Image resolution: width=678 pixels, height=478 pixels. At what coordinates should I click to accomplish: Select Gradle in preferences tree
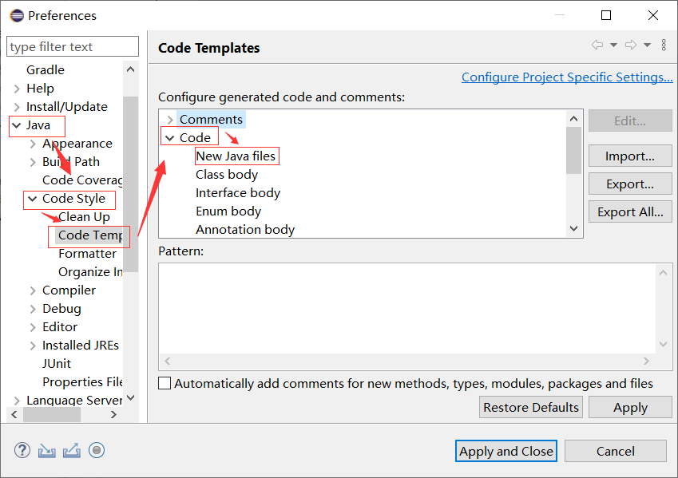[x=46, y=70]
